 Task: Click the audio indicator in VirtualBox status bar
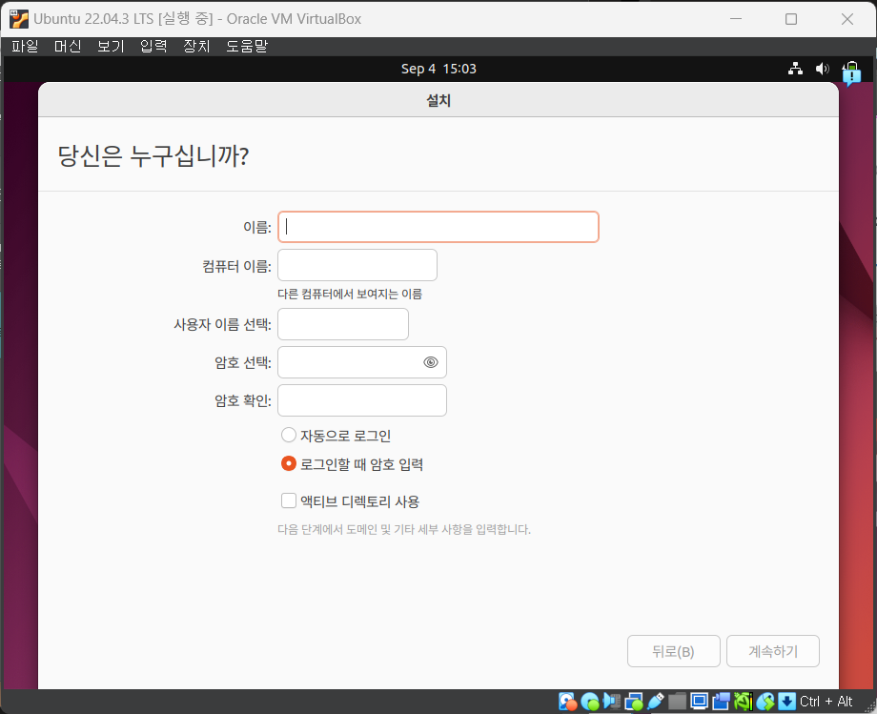pyautogui.click(x=611, y=702)
